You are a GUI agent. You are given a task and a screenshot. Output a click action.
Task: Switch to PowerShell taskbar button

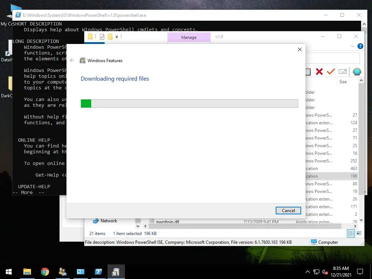[98, 272]
